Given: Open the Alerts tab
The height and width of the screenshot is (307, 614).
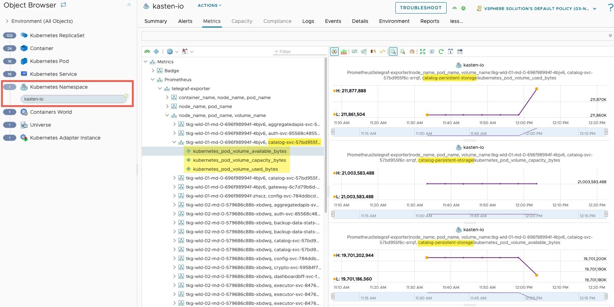Looking at the screenshot, I should [185, 21].
